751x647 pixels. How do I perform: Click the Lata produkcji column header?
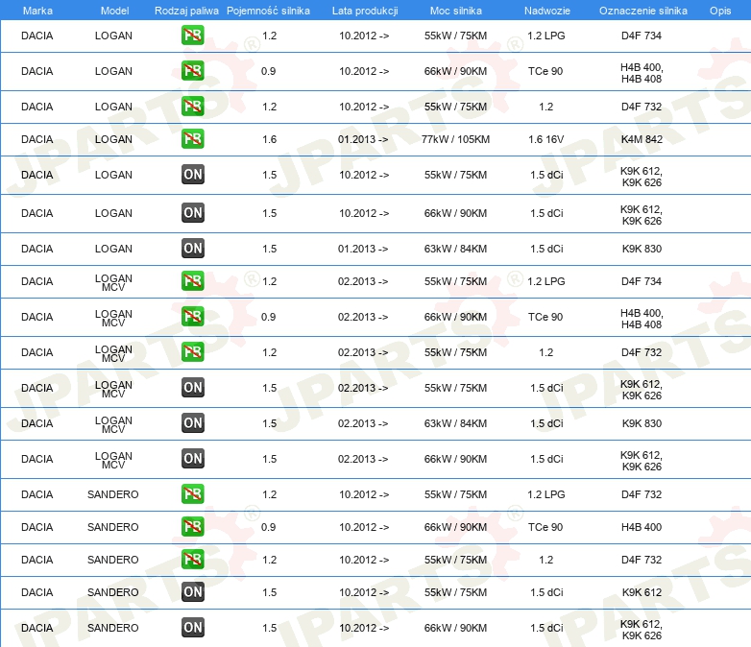click(365, 11)
